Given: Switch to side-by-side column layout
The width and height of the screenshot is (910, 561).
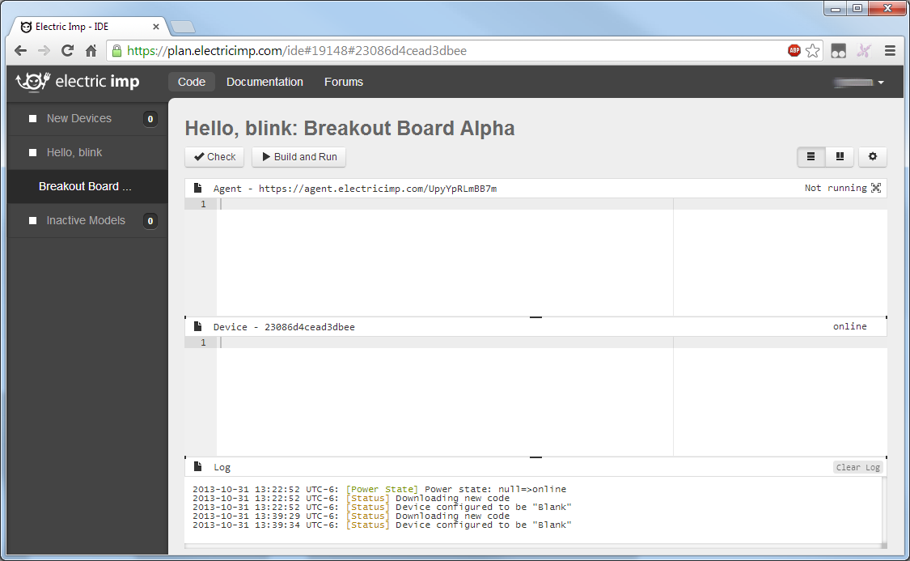Looking at the screenshot, I should [839, 157].
